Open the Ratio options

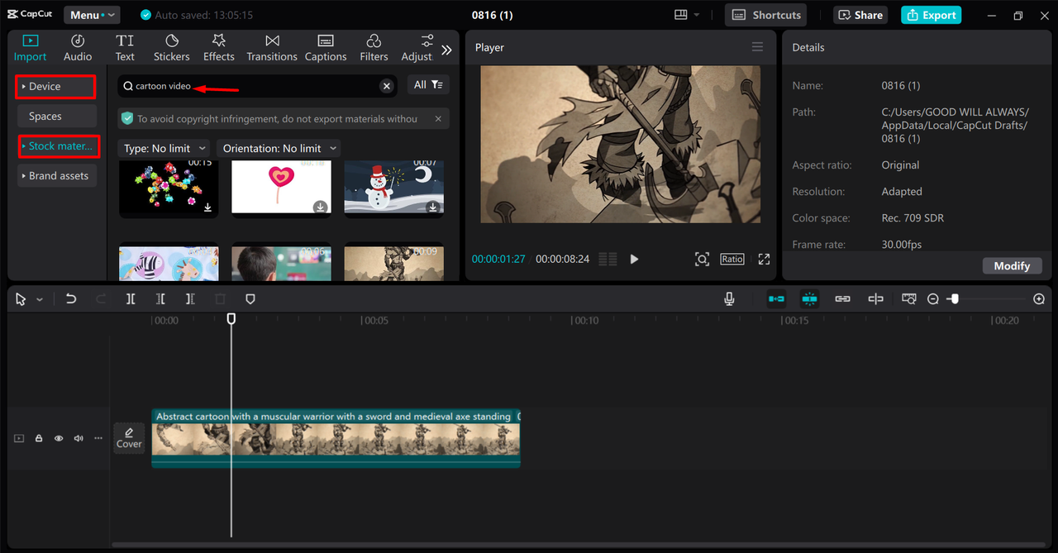732,259
